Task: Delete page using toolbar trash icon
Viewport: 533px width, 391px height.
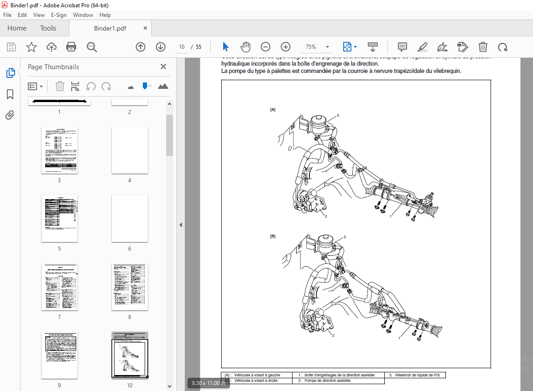Action: (483, 47)
